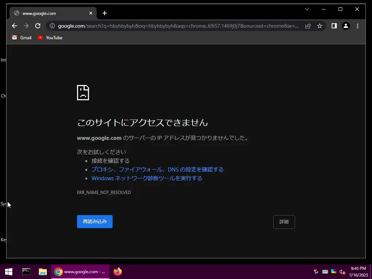Maximize the Chrome window
This screenshot has width=372, height=279.
click(x=340, y=9)
